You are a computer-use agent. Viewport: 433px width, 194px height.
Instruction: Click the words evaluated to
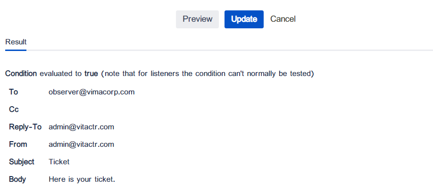pos(61,74)
